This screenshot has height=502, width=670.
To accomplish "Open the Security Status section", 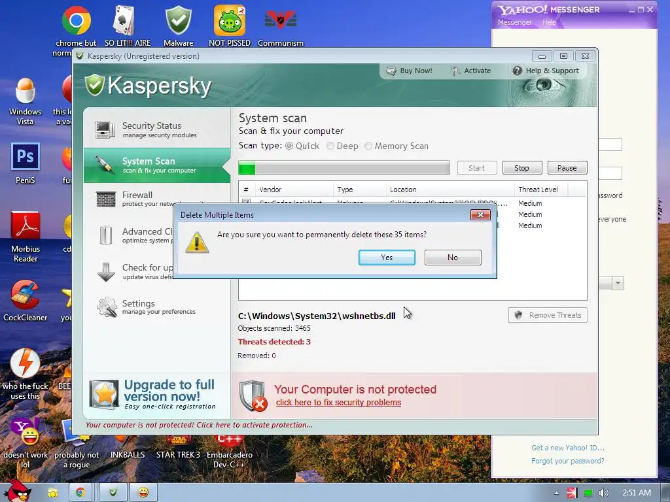I will [157, 130].
